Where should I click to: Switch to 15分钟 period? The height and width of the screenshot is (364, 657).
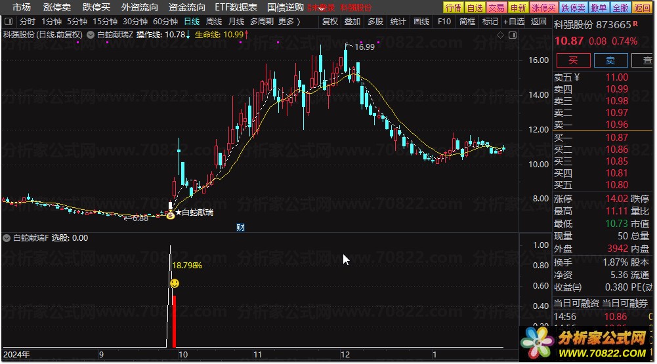click(105, 22)
